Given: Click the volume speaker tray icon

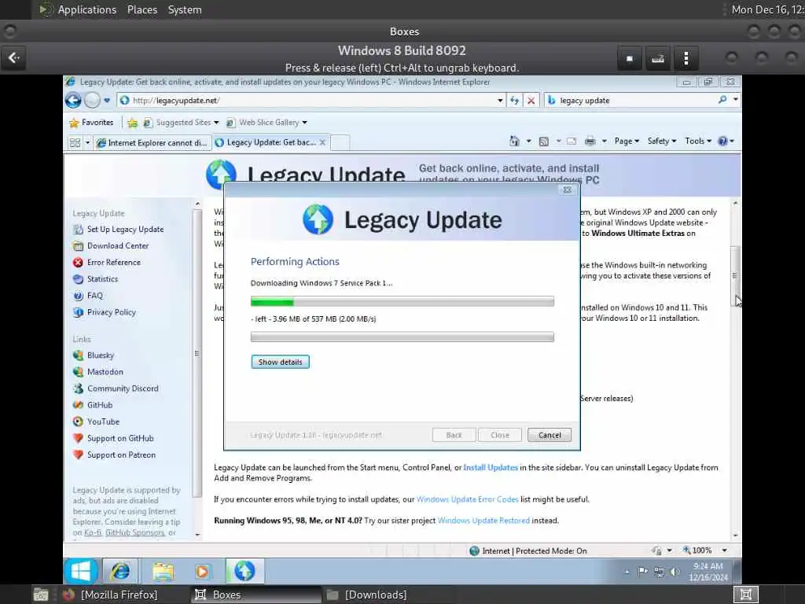Looking at the screenshot, I should click(x=675, y=571).
